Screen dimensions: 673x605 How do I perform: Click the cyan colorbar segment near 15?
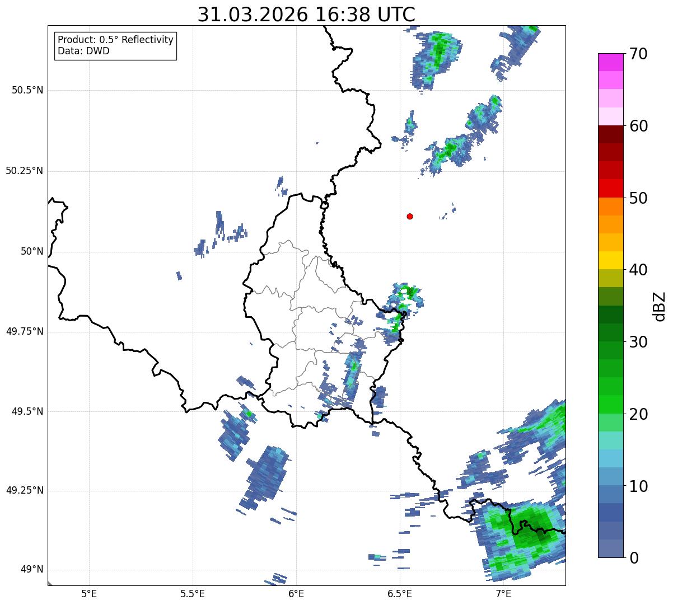coord(610,440)
